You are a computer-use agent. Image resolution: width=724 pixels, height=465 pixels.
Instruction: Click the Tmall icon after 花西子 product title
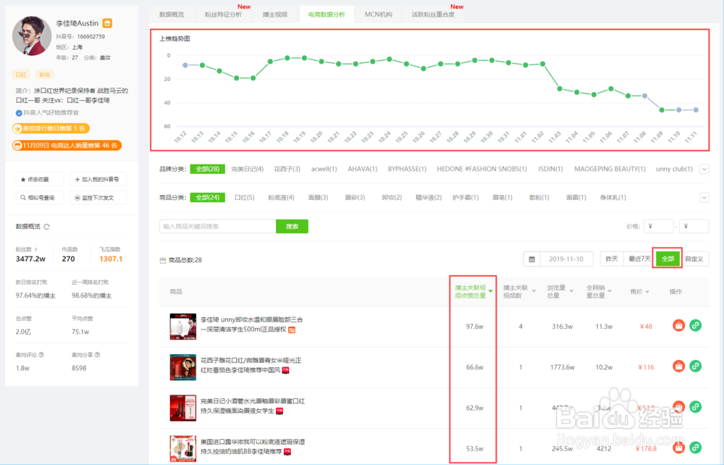(286, 370)
